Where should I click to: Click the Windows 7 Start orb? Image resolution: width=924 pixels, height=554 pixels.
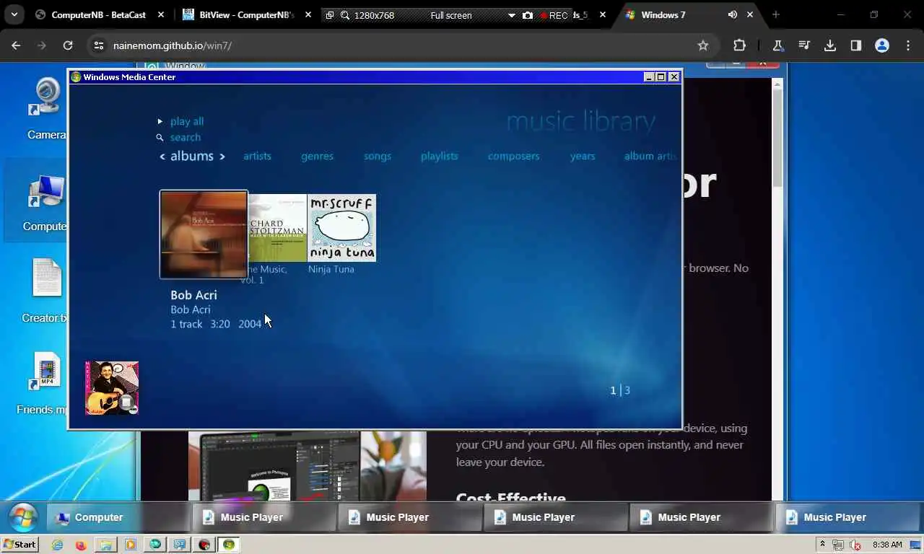(23, 517)
